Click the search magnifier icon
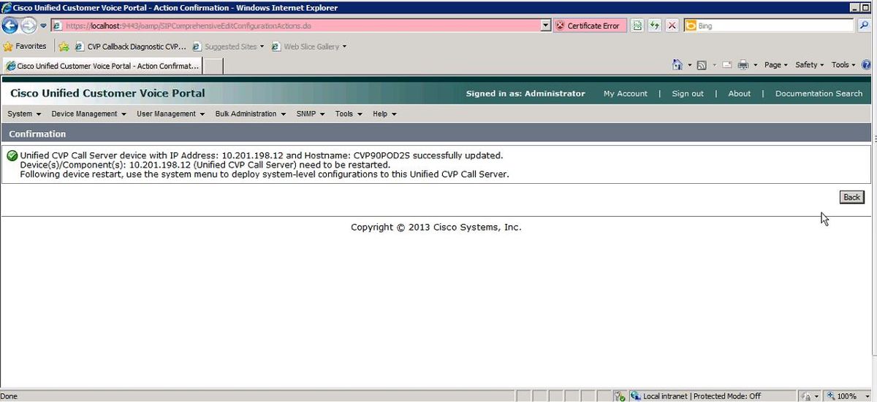 click(865, 26)
